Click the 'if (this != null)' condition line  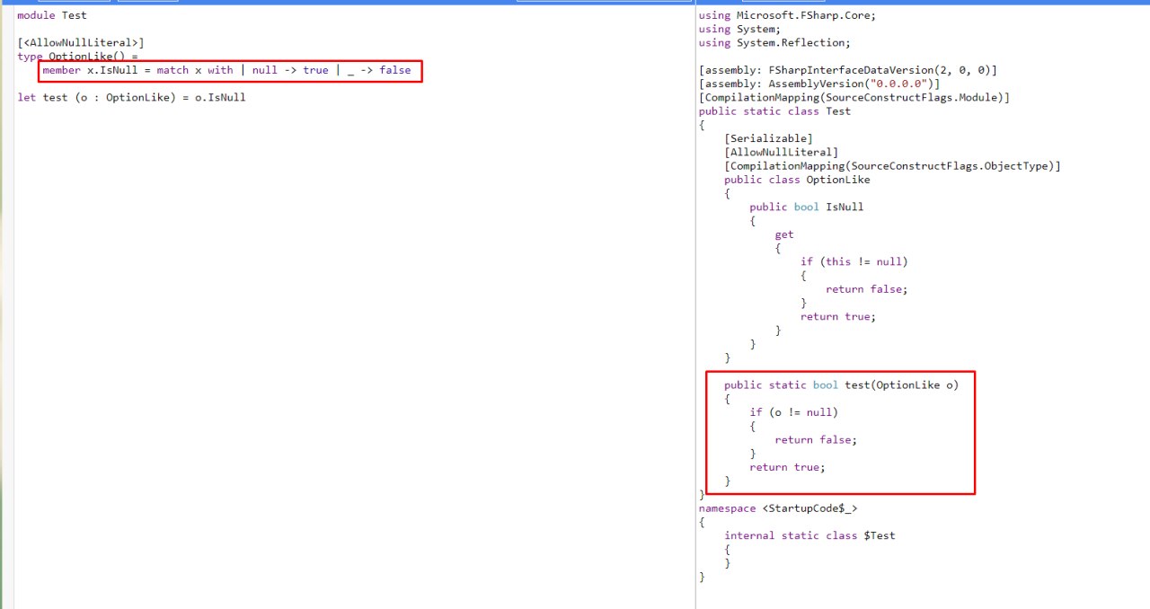(x=854, y=261)
